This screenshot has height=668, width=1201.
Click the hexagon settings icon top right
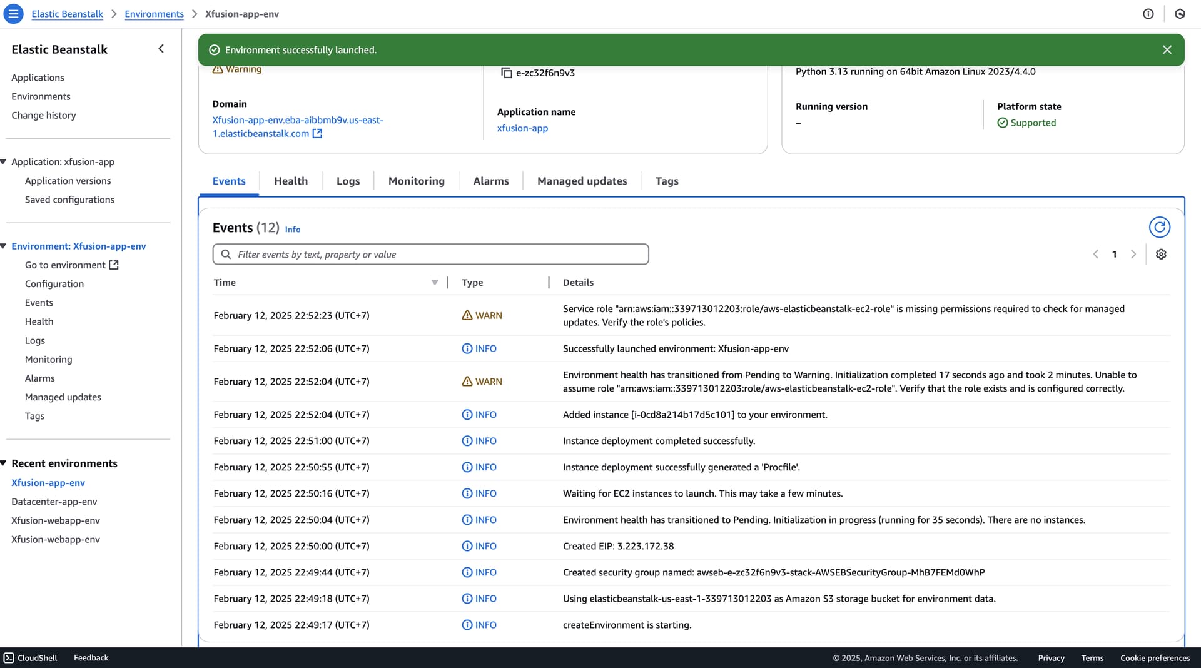tap(1180, 14)
